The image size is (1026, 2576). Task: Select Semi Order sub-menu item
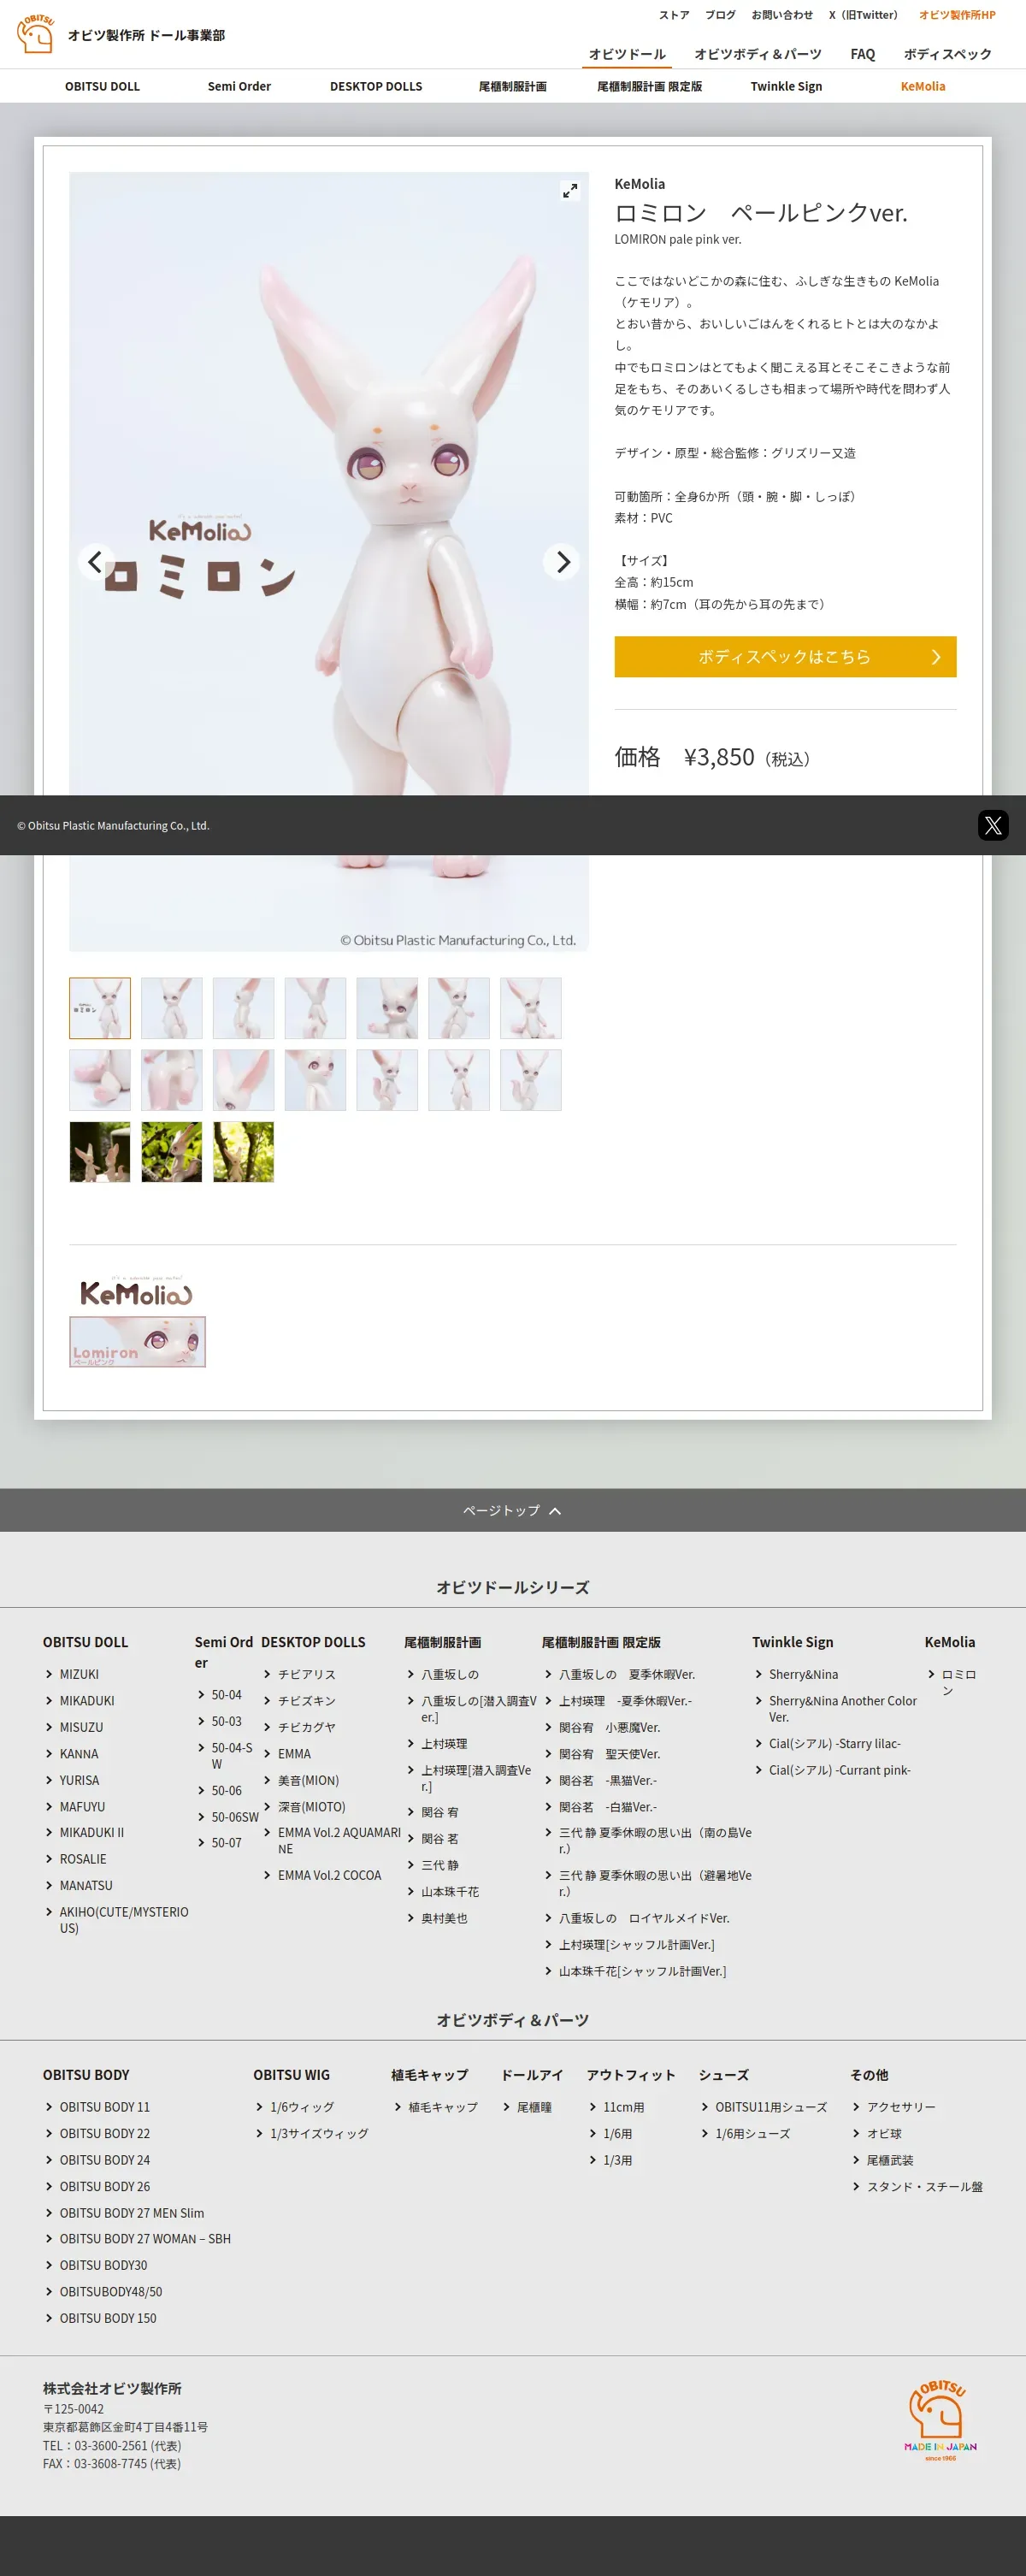(239, 86)
